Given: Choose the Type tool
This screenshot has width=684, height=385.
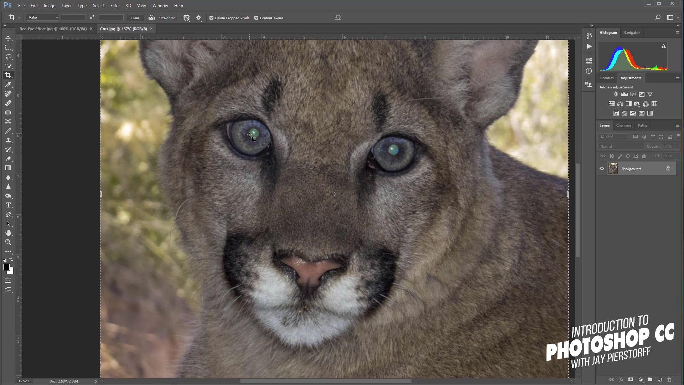Looking at the screenshot, I should [8, 205].
